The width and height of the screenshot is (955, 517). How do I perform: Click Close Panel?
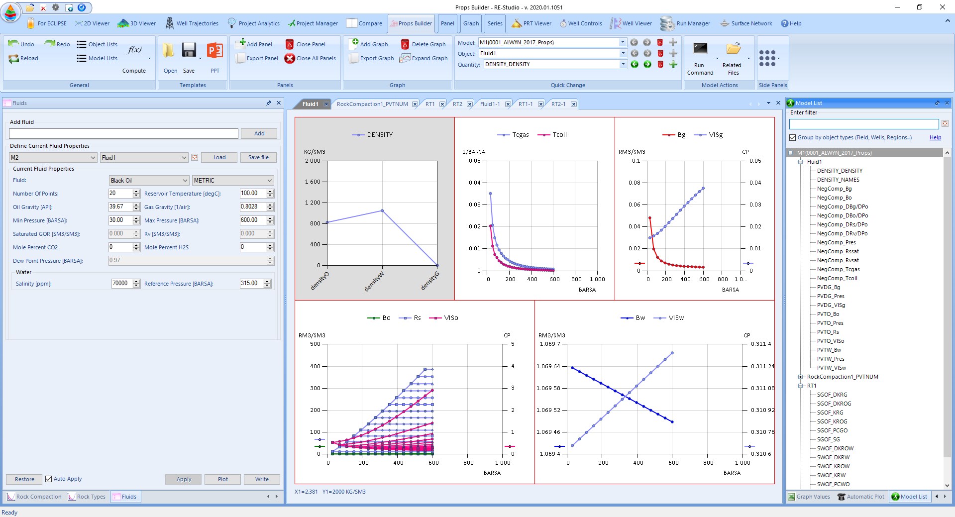click(305, 44)
